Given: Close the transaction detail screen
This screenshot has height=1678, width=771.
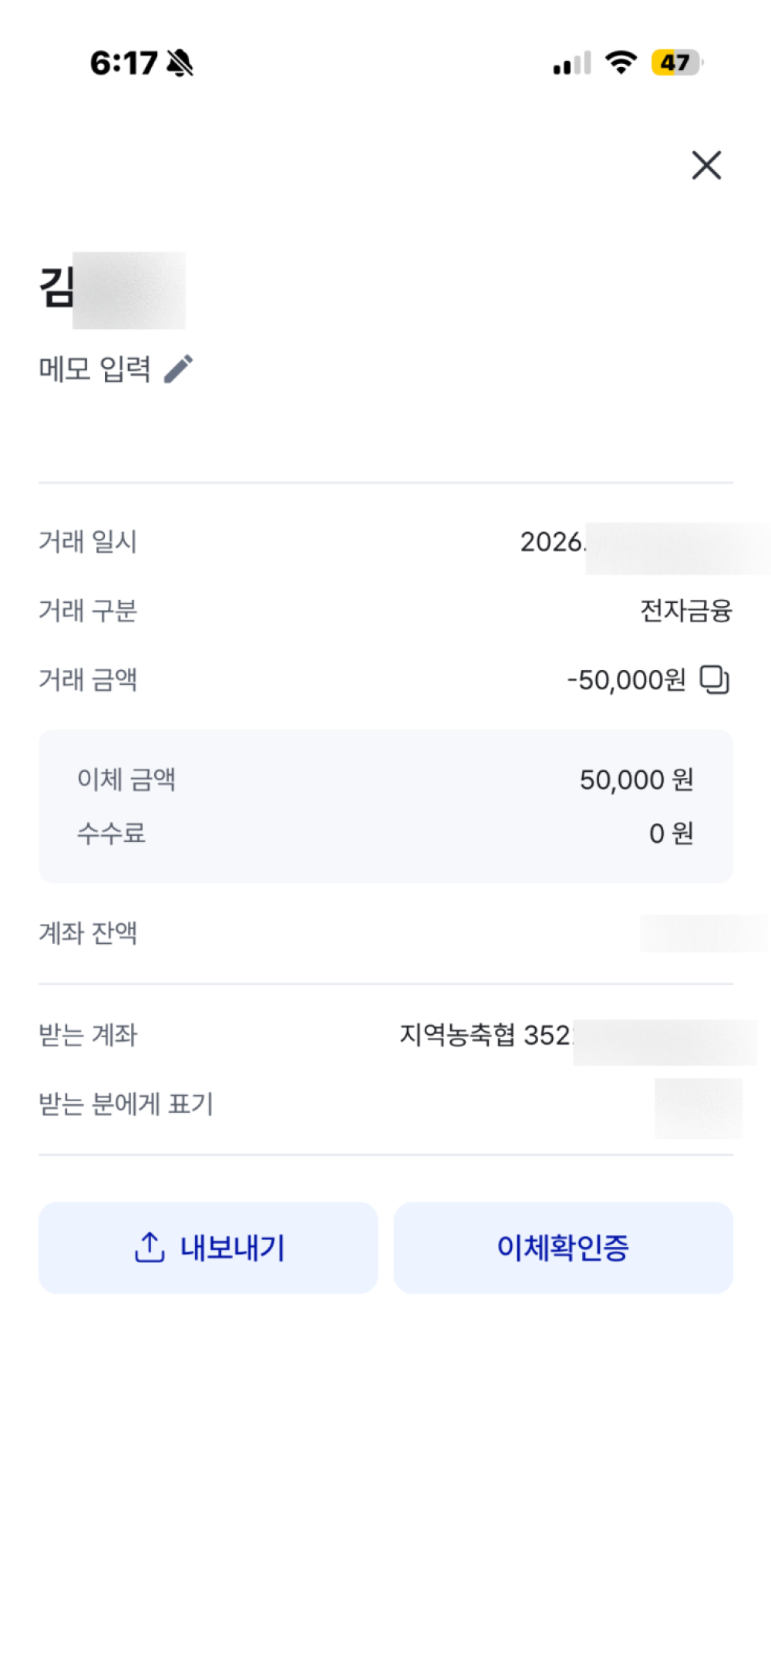Looking at the screenshot, I should click(x=706, y=165).
